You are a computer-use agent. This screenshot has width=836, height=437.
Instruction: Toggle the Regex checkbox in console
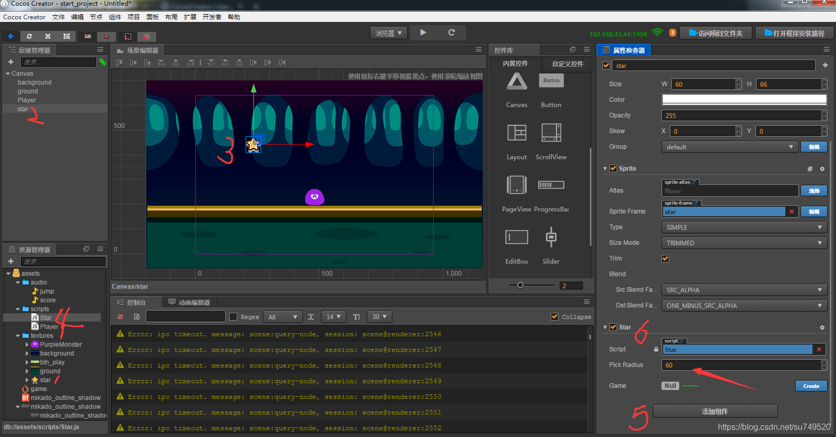pos(234,317)
